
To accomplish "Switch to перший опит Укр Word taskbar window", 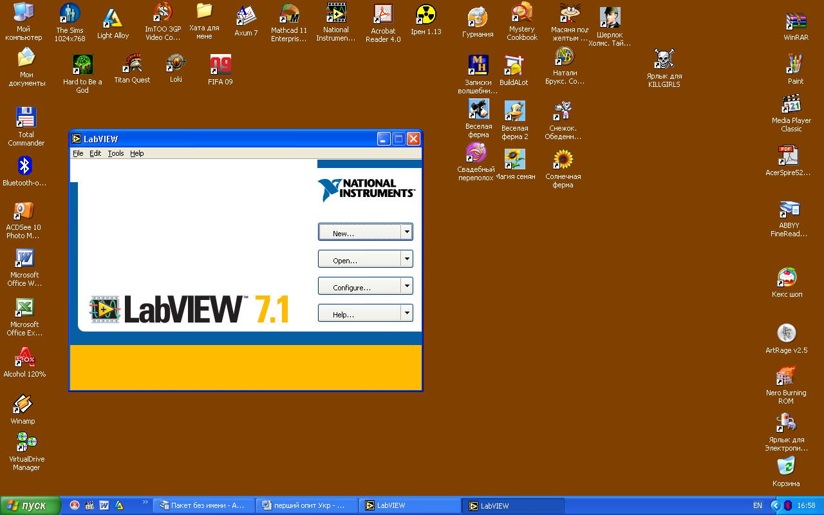I will (x=306, y=505).
